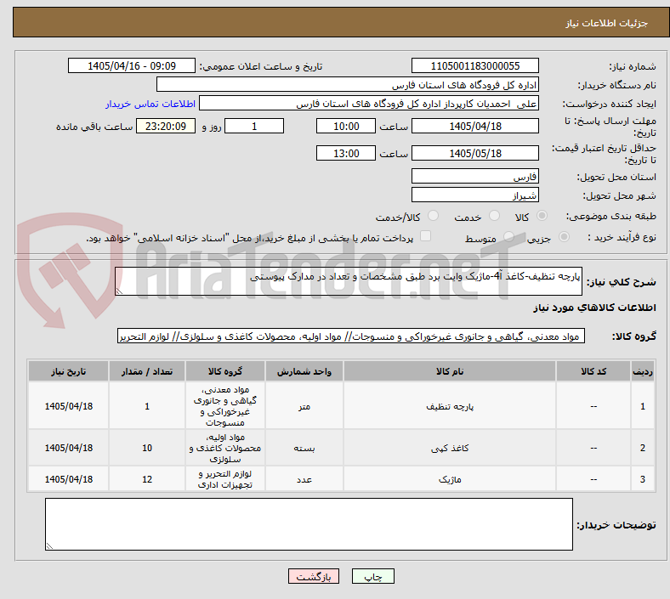Click the پارچه تنظیف item name cell

pyautogui.click(x=450, y=406)
